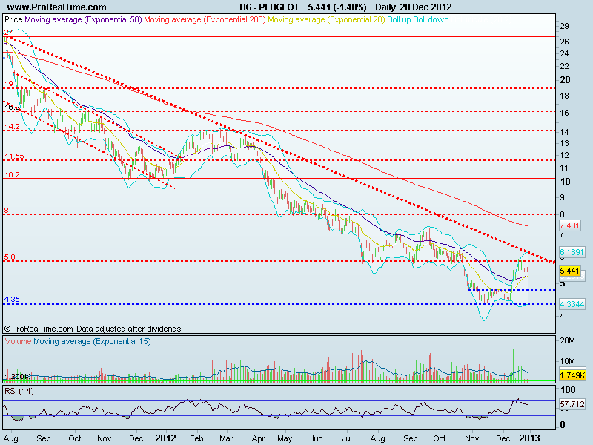Click the Daily 28 Dec 2012 date label

(414, 7)
